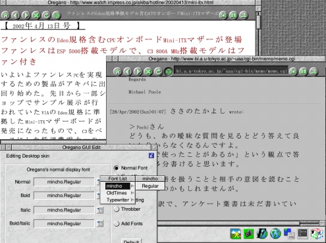Screen dimensions: 326x243
Task: Click the Default button in GUI Edit
Action: point(131,241)
